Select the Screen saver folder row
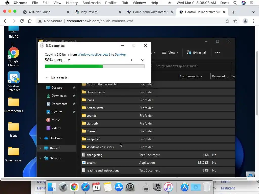This screenshot has width=259, height=194. (x=158, y=108)
